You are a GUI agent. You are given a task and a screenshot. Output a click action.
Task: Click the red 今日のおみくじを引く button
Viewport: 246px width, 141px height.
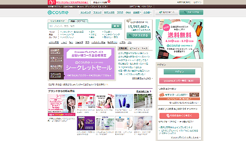(180, 116)
